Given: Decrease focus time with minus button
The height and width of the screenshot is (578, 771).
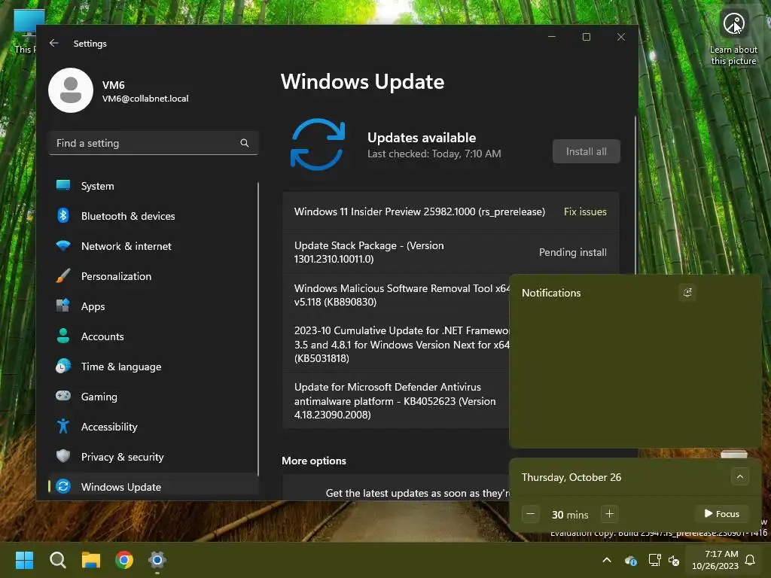Looking at the screenshot, I should [x=531, y=514].
